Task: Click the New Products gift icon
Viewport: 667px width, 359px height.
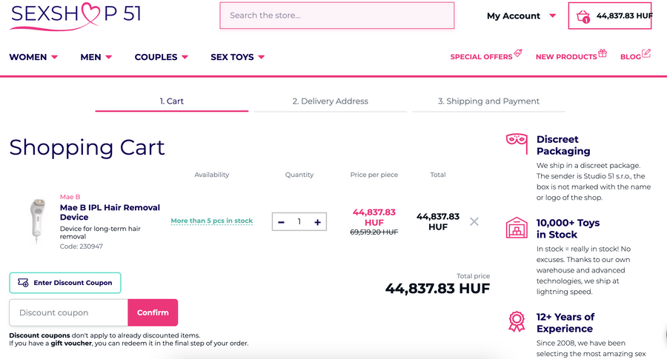Action: [603, 53]
